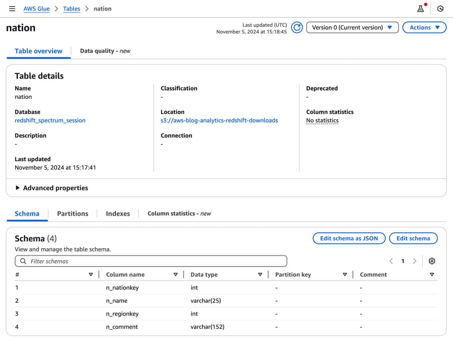Open the Column statistics - new tab

tap(179, 214)
